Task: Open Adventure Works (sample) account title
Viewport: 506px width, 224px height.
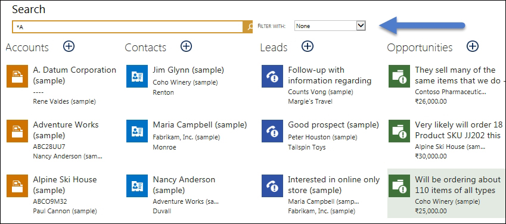Action: coord(66,130)
